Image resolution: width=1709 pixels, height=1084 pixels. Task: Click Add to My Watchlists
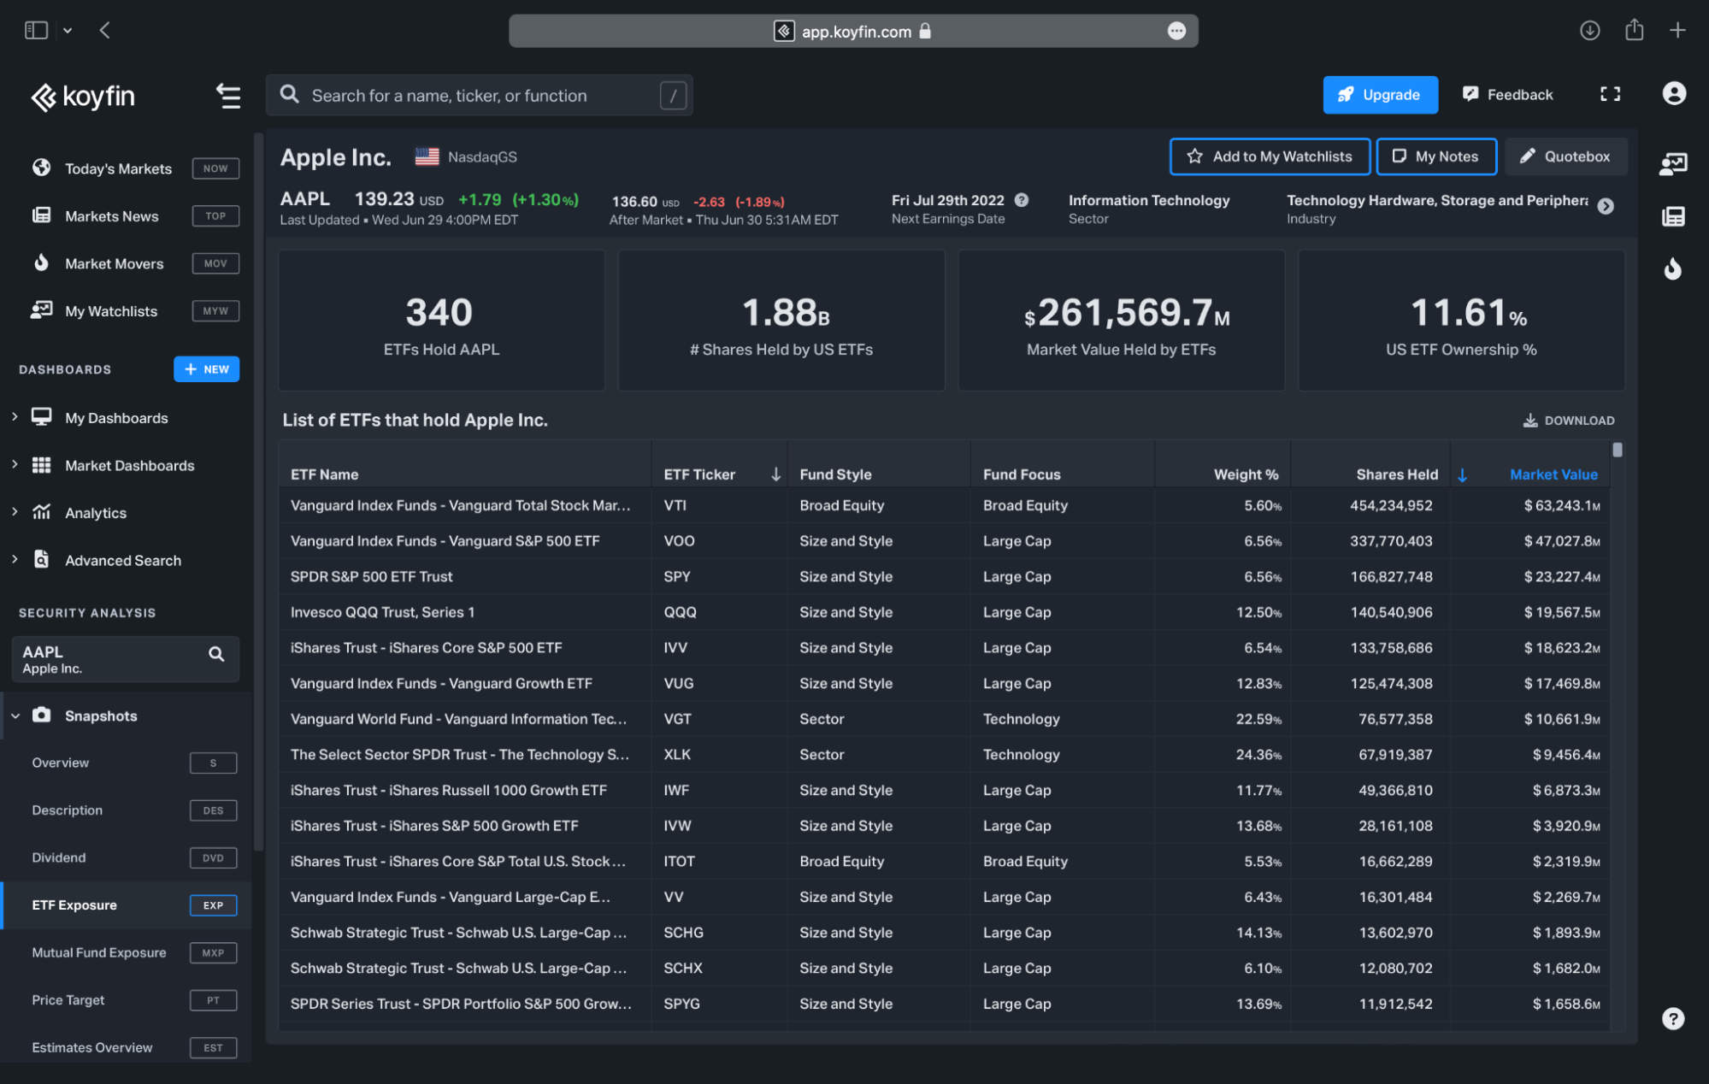coord(1270,156)
